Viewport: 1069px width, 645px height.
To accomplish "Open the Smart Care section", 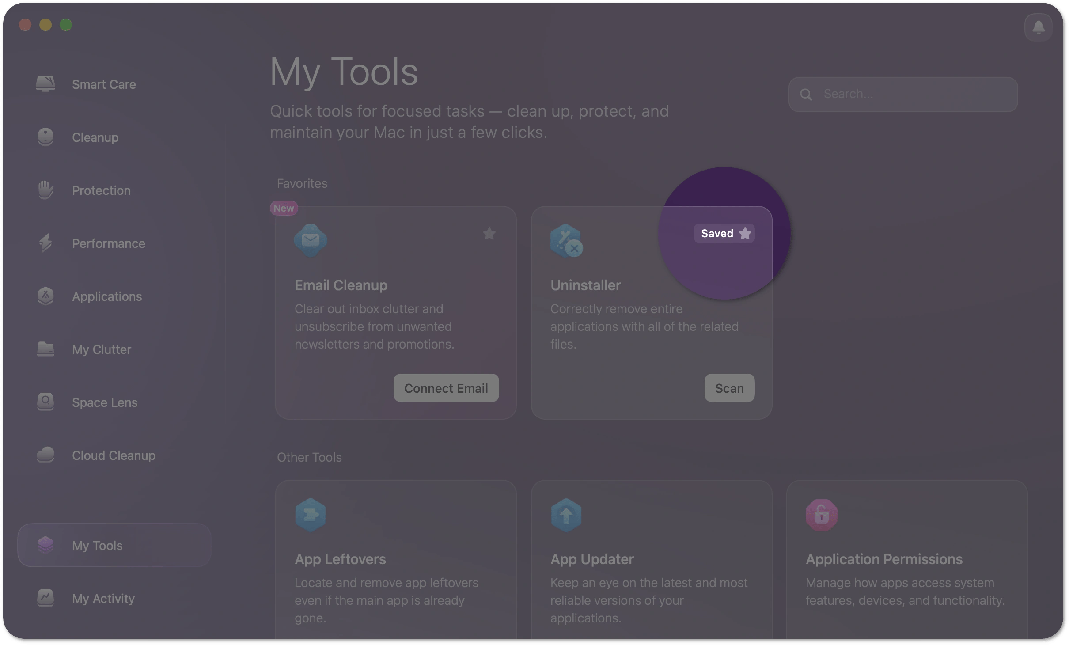I will (104, 84).
